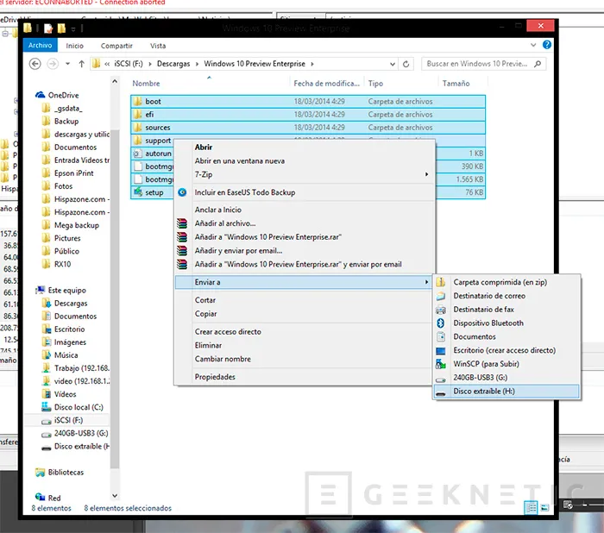Click Disco local (C:) drive icon
604x533 pixels.
click(x=47, y=407)
